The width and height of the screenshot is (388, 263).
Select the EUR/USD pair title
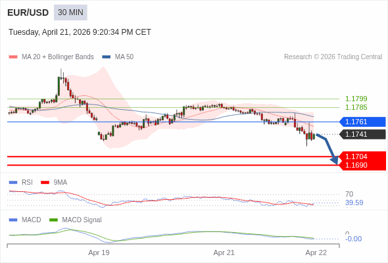pyautogui.click(x=28, y=12)
